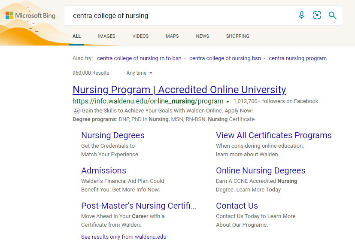Screen dimensions: 355x252
Task: Open Online Nursing Degrees link
Action: 260,170
